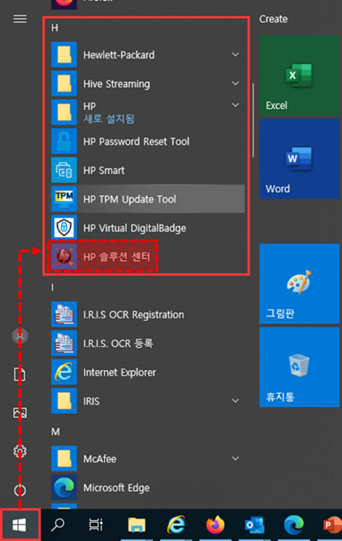Click the Power icon in Start sidebar
342x541 pixels.
20,490
